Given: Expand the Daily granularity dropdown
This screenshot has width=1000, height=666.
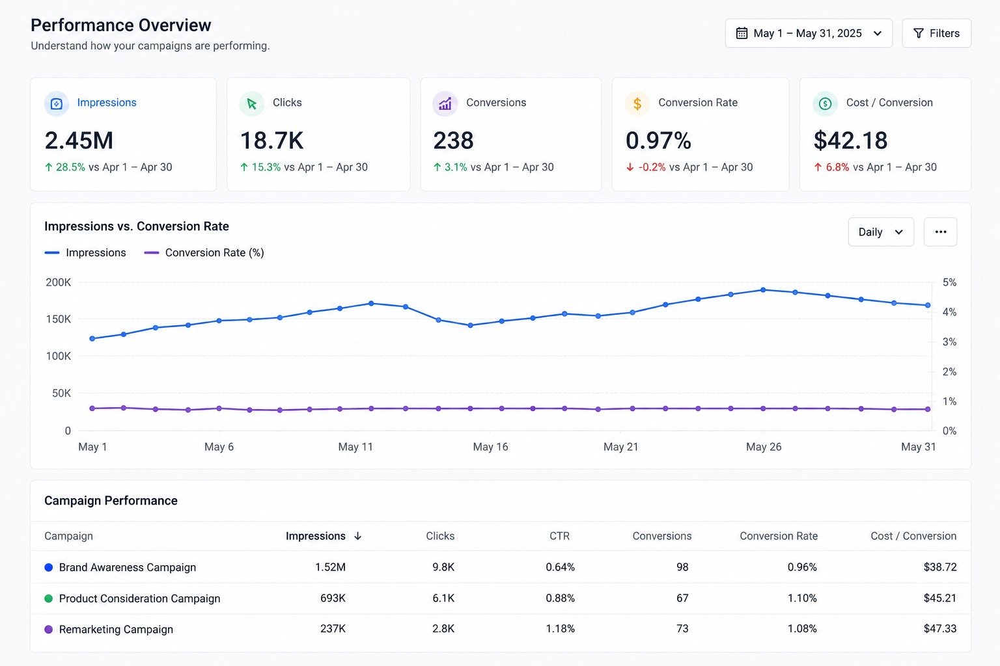Looking at the screenshot, I should 881,232.
